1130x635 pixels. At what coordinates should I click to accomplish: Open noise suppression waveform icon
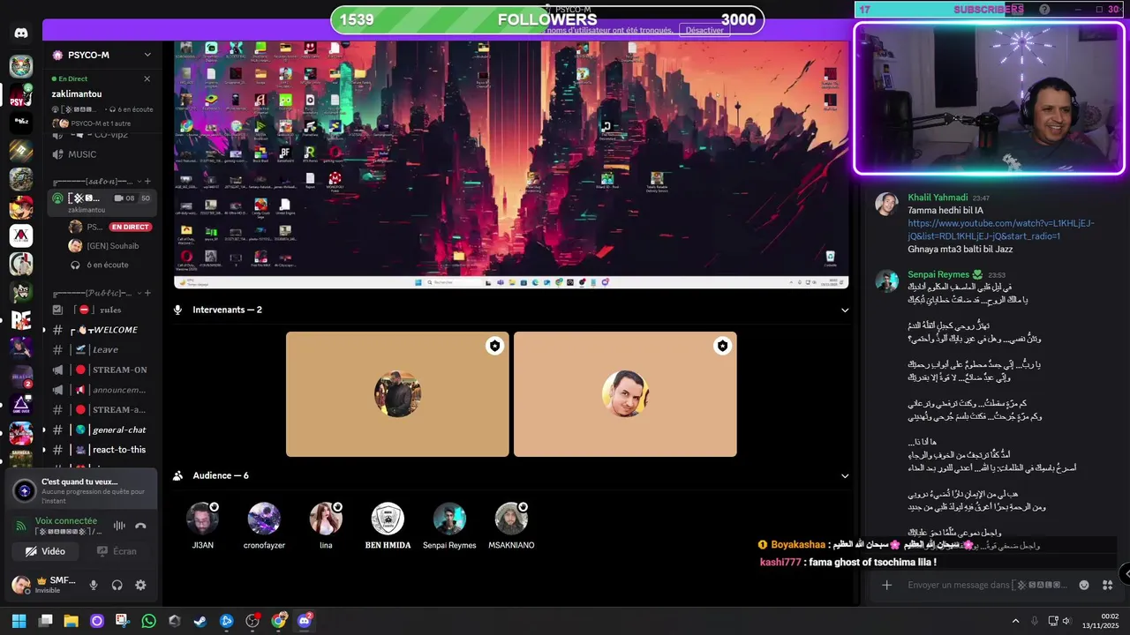tap(119, 526)
